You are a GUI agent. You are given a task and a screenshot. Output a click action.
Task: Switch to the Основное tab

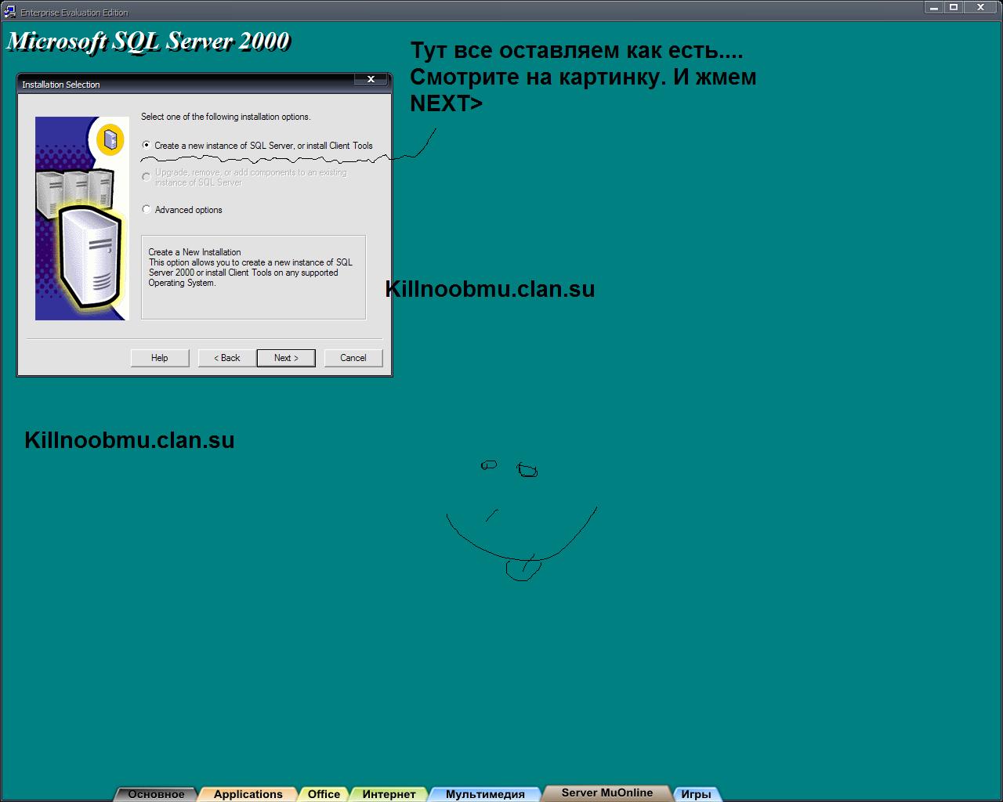click(156, 794)
